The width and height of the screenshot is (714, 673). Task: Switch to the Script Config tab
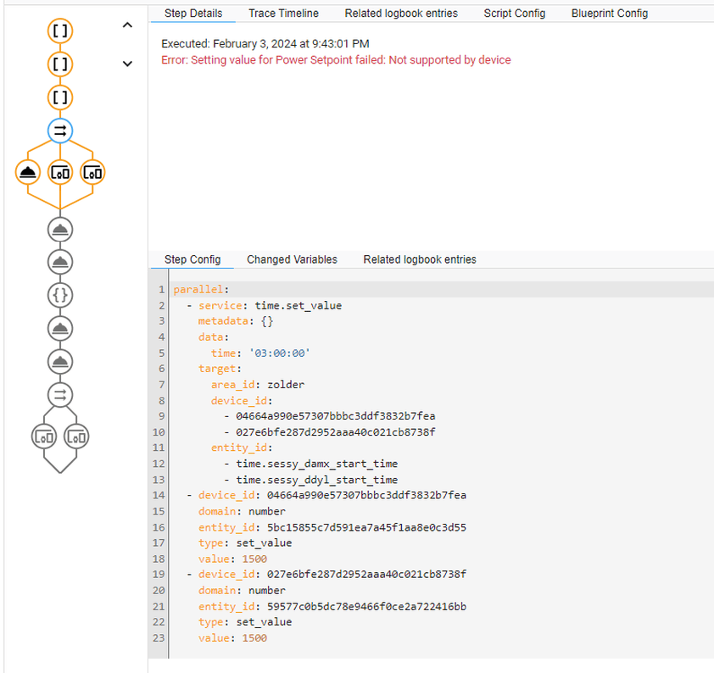click(x=515, y=14)
